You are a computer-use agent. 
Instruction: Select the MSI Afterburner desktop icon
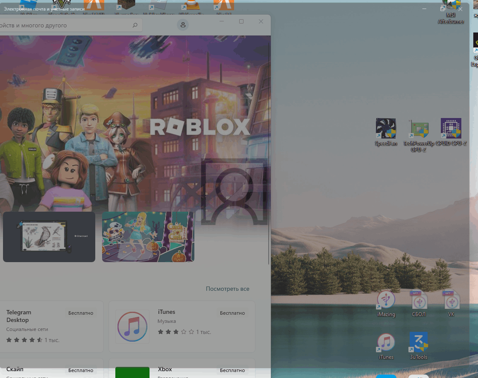pos(451,12)
